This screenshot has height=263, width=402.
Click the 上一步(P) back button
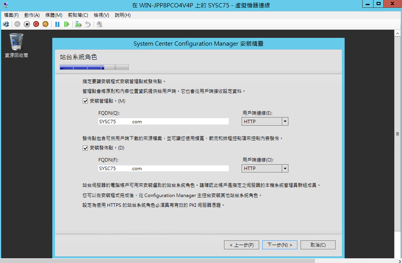[x=242, y=245]
